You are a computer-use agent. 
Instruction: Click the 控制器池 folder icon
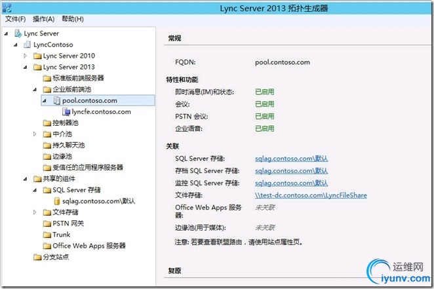[x=47, y=123]
